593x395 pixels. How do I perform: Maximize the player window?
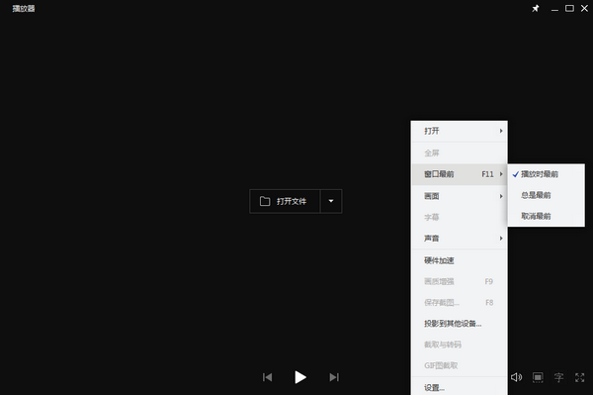tap(569, 8)
